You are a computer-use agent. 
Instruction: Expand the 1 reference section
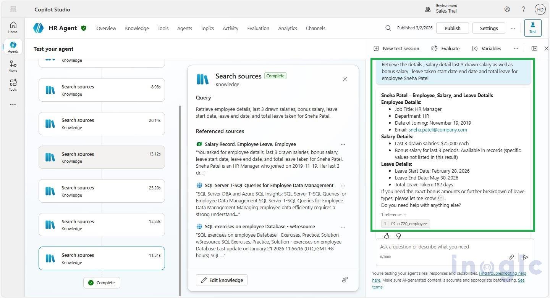pyautogui.click(x=393, y=215)
